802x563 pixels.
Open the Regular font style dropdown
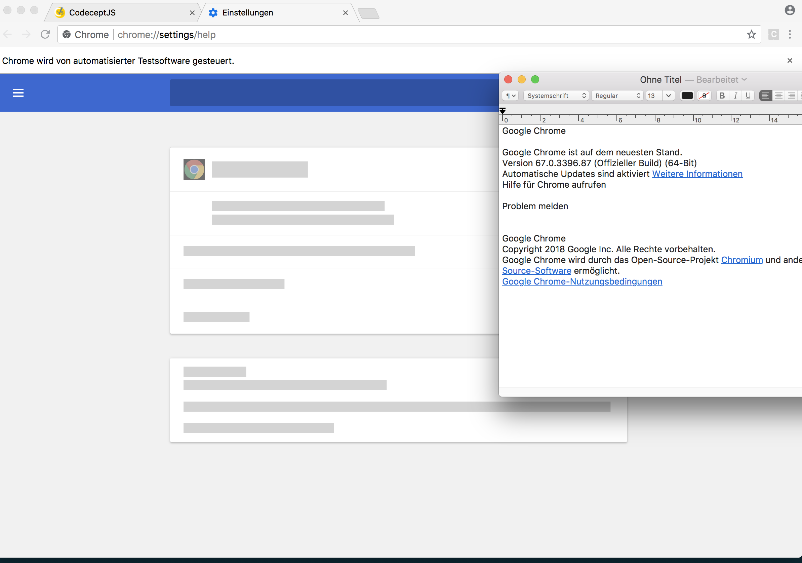pyautogui.click(x=617, y=96)
